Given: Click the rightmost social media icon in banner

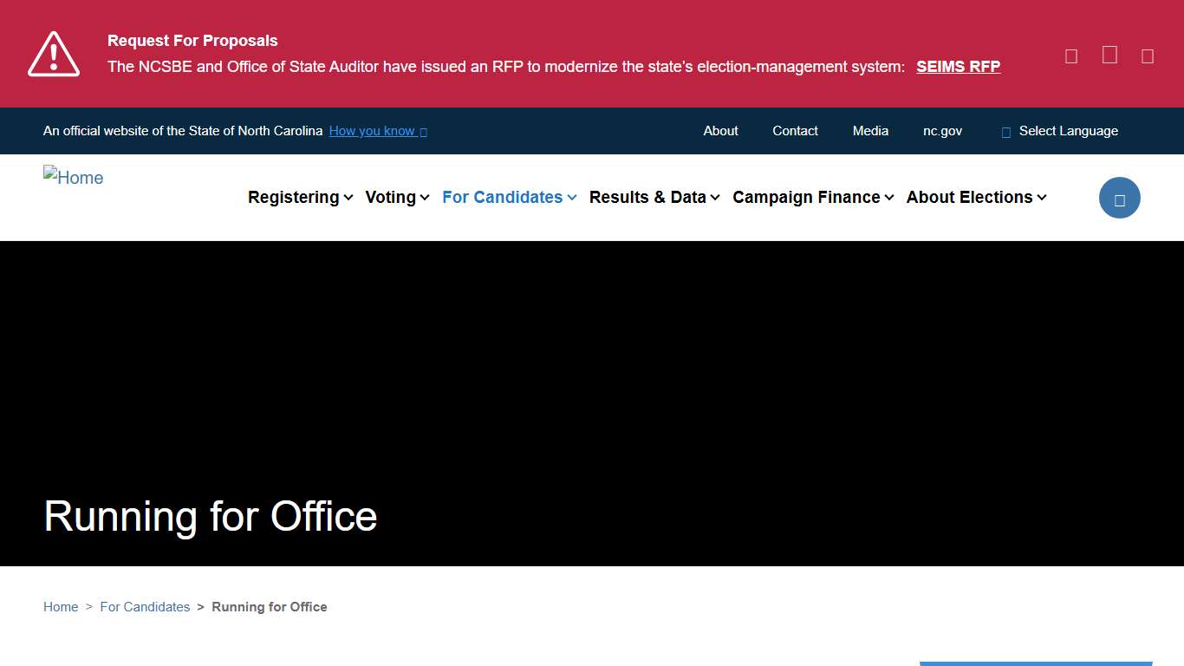Looking at the screenshot, I should tap(1147, 55).
